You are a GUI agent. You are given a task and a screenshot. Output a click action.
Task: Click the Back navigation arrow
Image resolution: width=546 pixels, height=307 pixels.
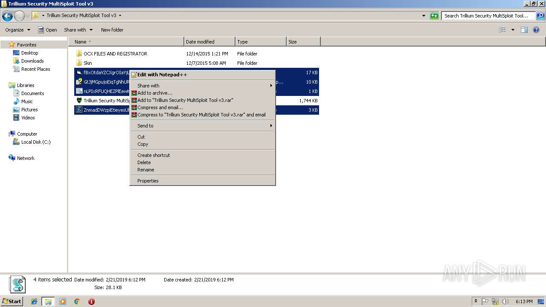pyautogui.click(x=7, y=16)
